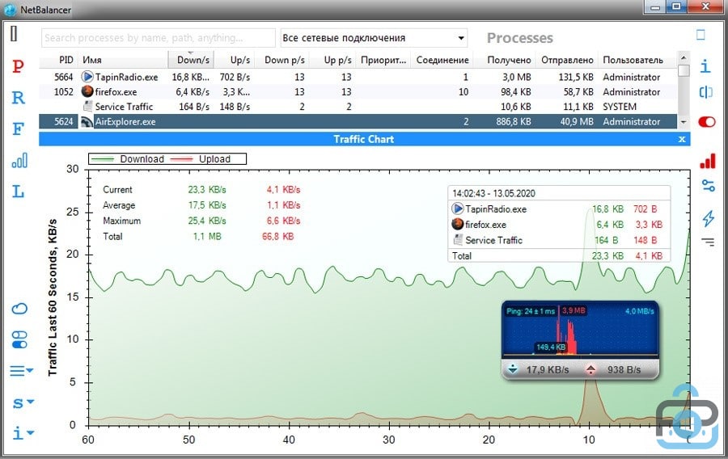This screenshot has height=459, width=728.
Task: Open the blue F sidebar icon
Action: [x=18, y=128]
